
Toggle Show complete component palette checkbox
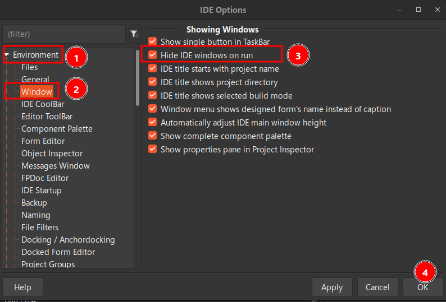coord(152,136)
